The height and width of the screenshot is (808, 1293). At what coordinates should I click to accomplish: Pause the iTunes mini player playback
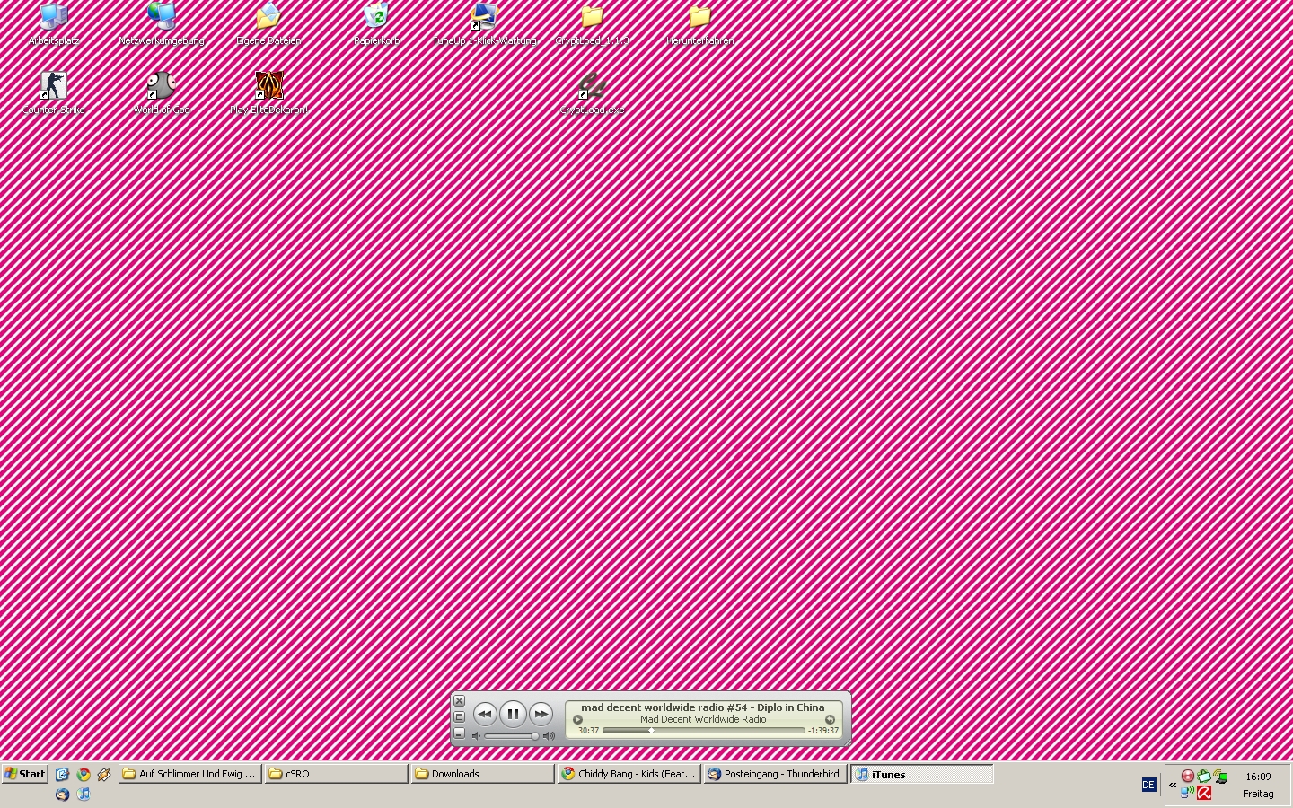[513, 714]
